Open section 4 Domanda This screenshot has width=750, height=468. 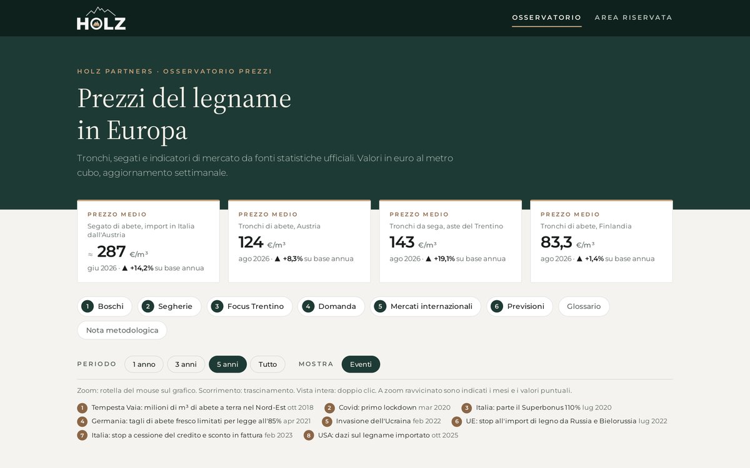(331, 306)
